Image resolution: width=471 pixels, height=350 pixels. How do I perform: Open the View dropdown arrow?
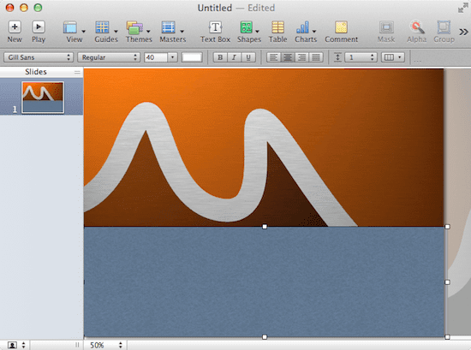pyautogui.click(x=84, y=31)
